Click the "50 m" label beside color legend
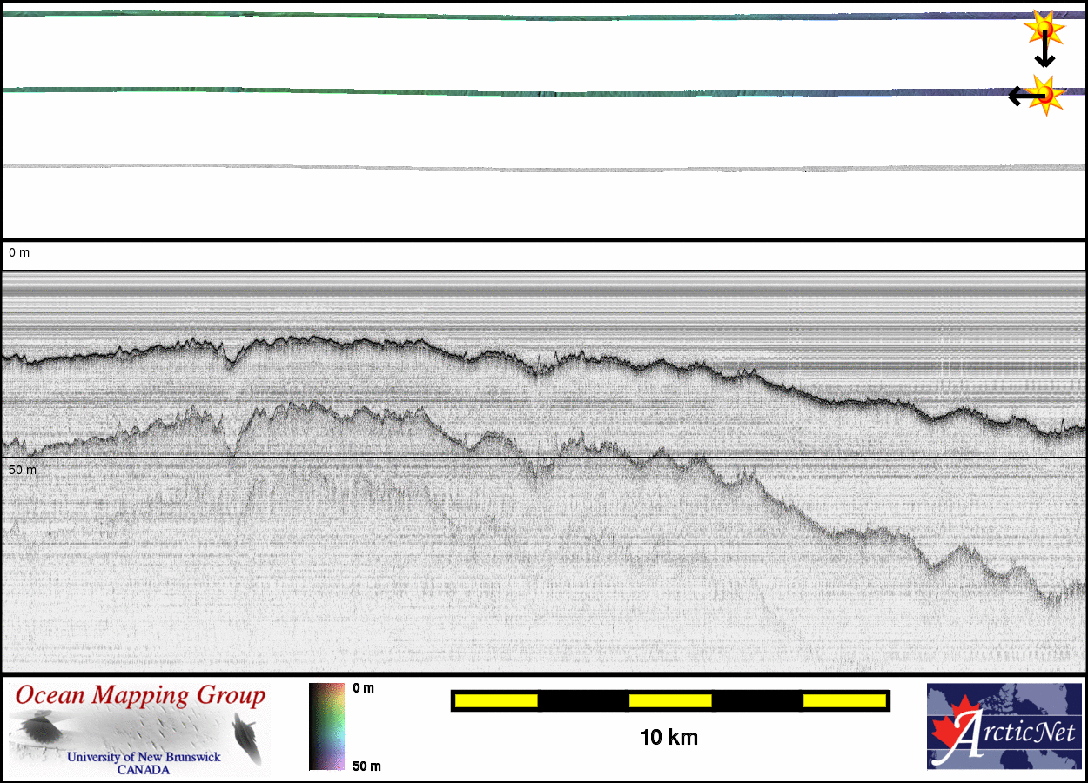 click(x=366, y=766)
